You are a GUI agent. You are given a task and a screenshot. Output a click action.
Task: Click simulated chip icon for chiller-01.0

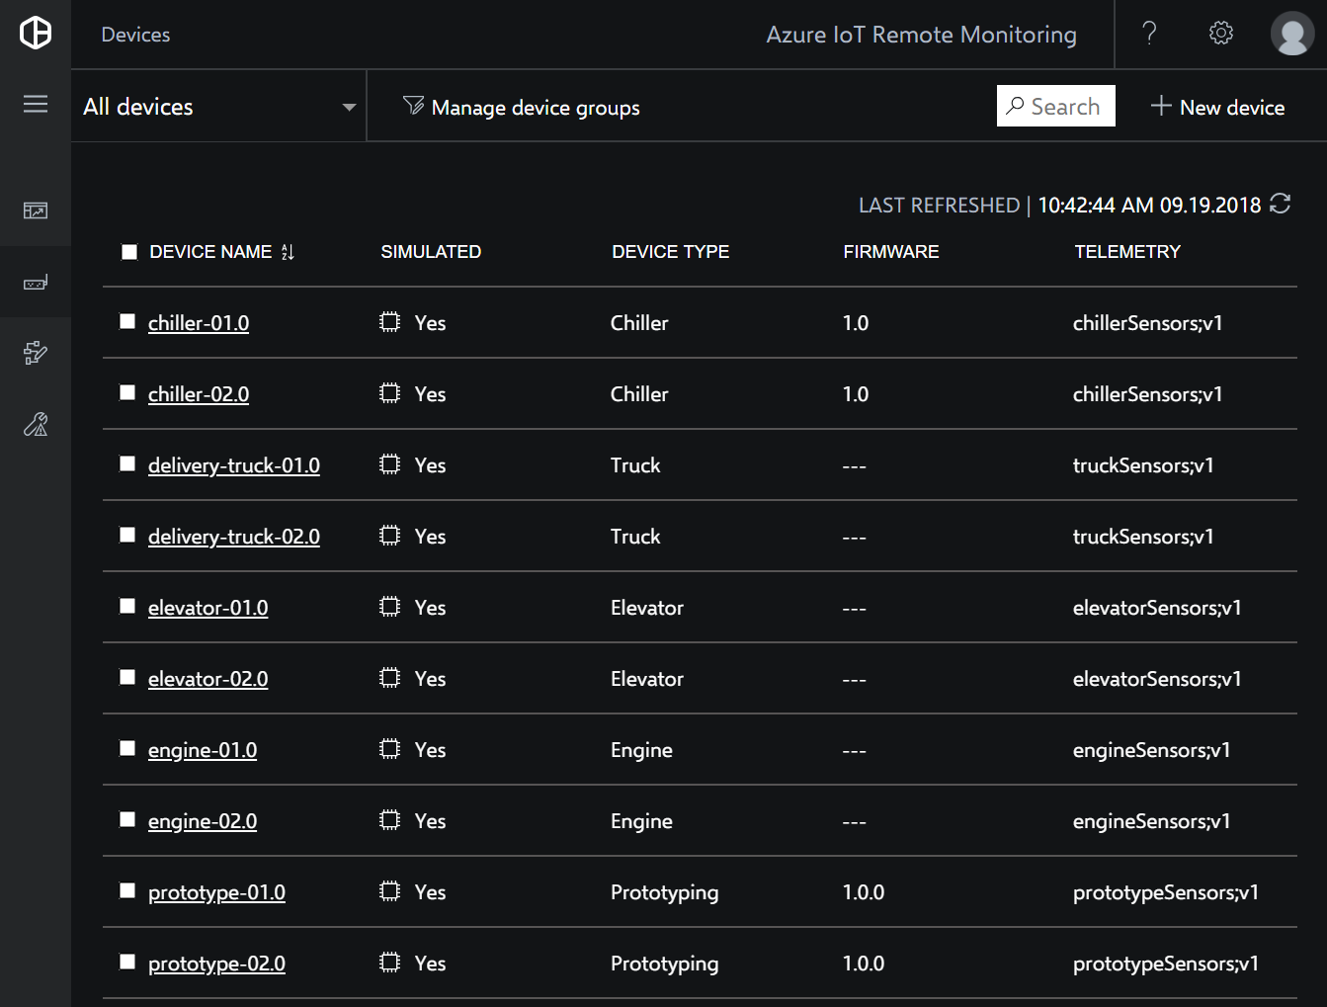click(390, 322)
